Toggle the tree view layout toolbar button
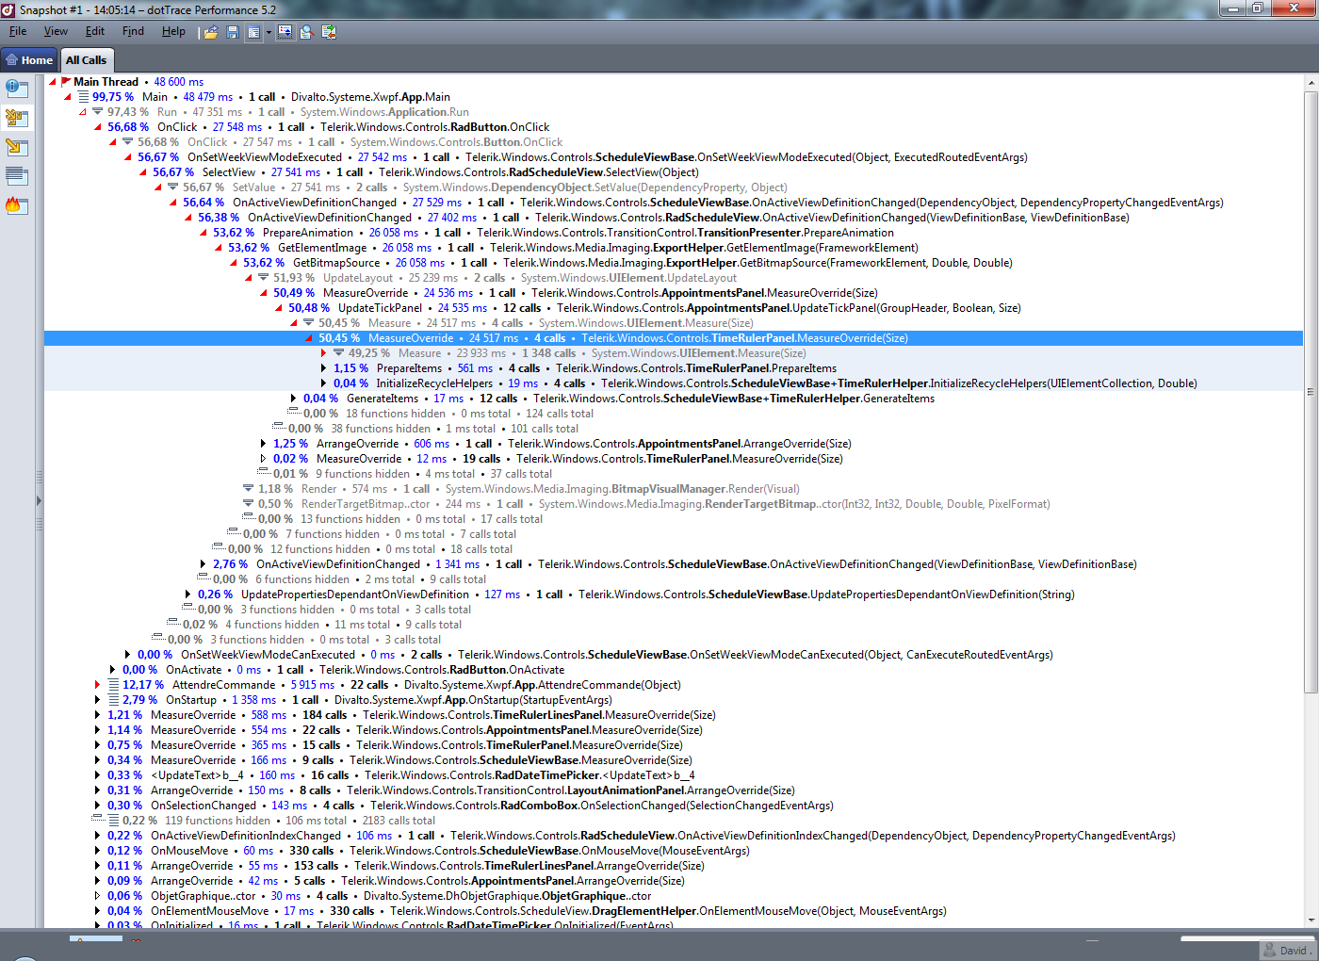This screenshot has width=1319, height=961. click(x=253, y=32)
